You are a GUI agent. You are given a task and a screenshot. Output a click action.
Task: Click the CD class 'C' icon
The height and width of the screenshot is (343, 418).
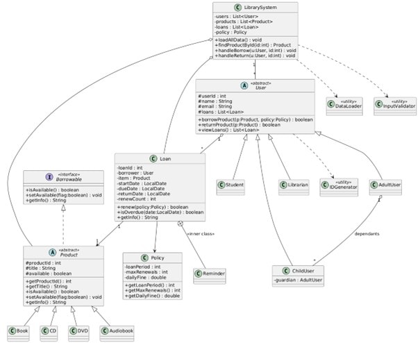click(45, 331)
